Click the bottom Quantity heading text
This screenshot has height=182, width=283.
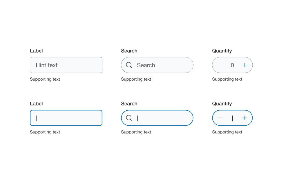pos(222,103)
